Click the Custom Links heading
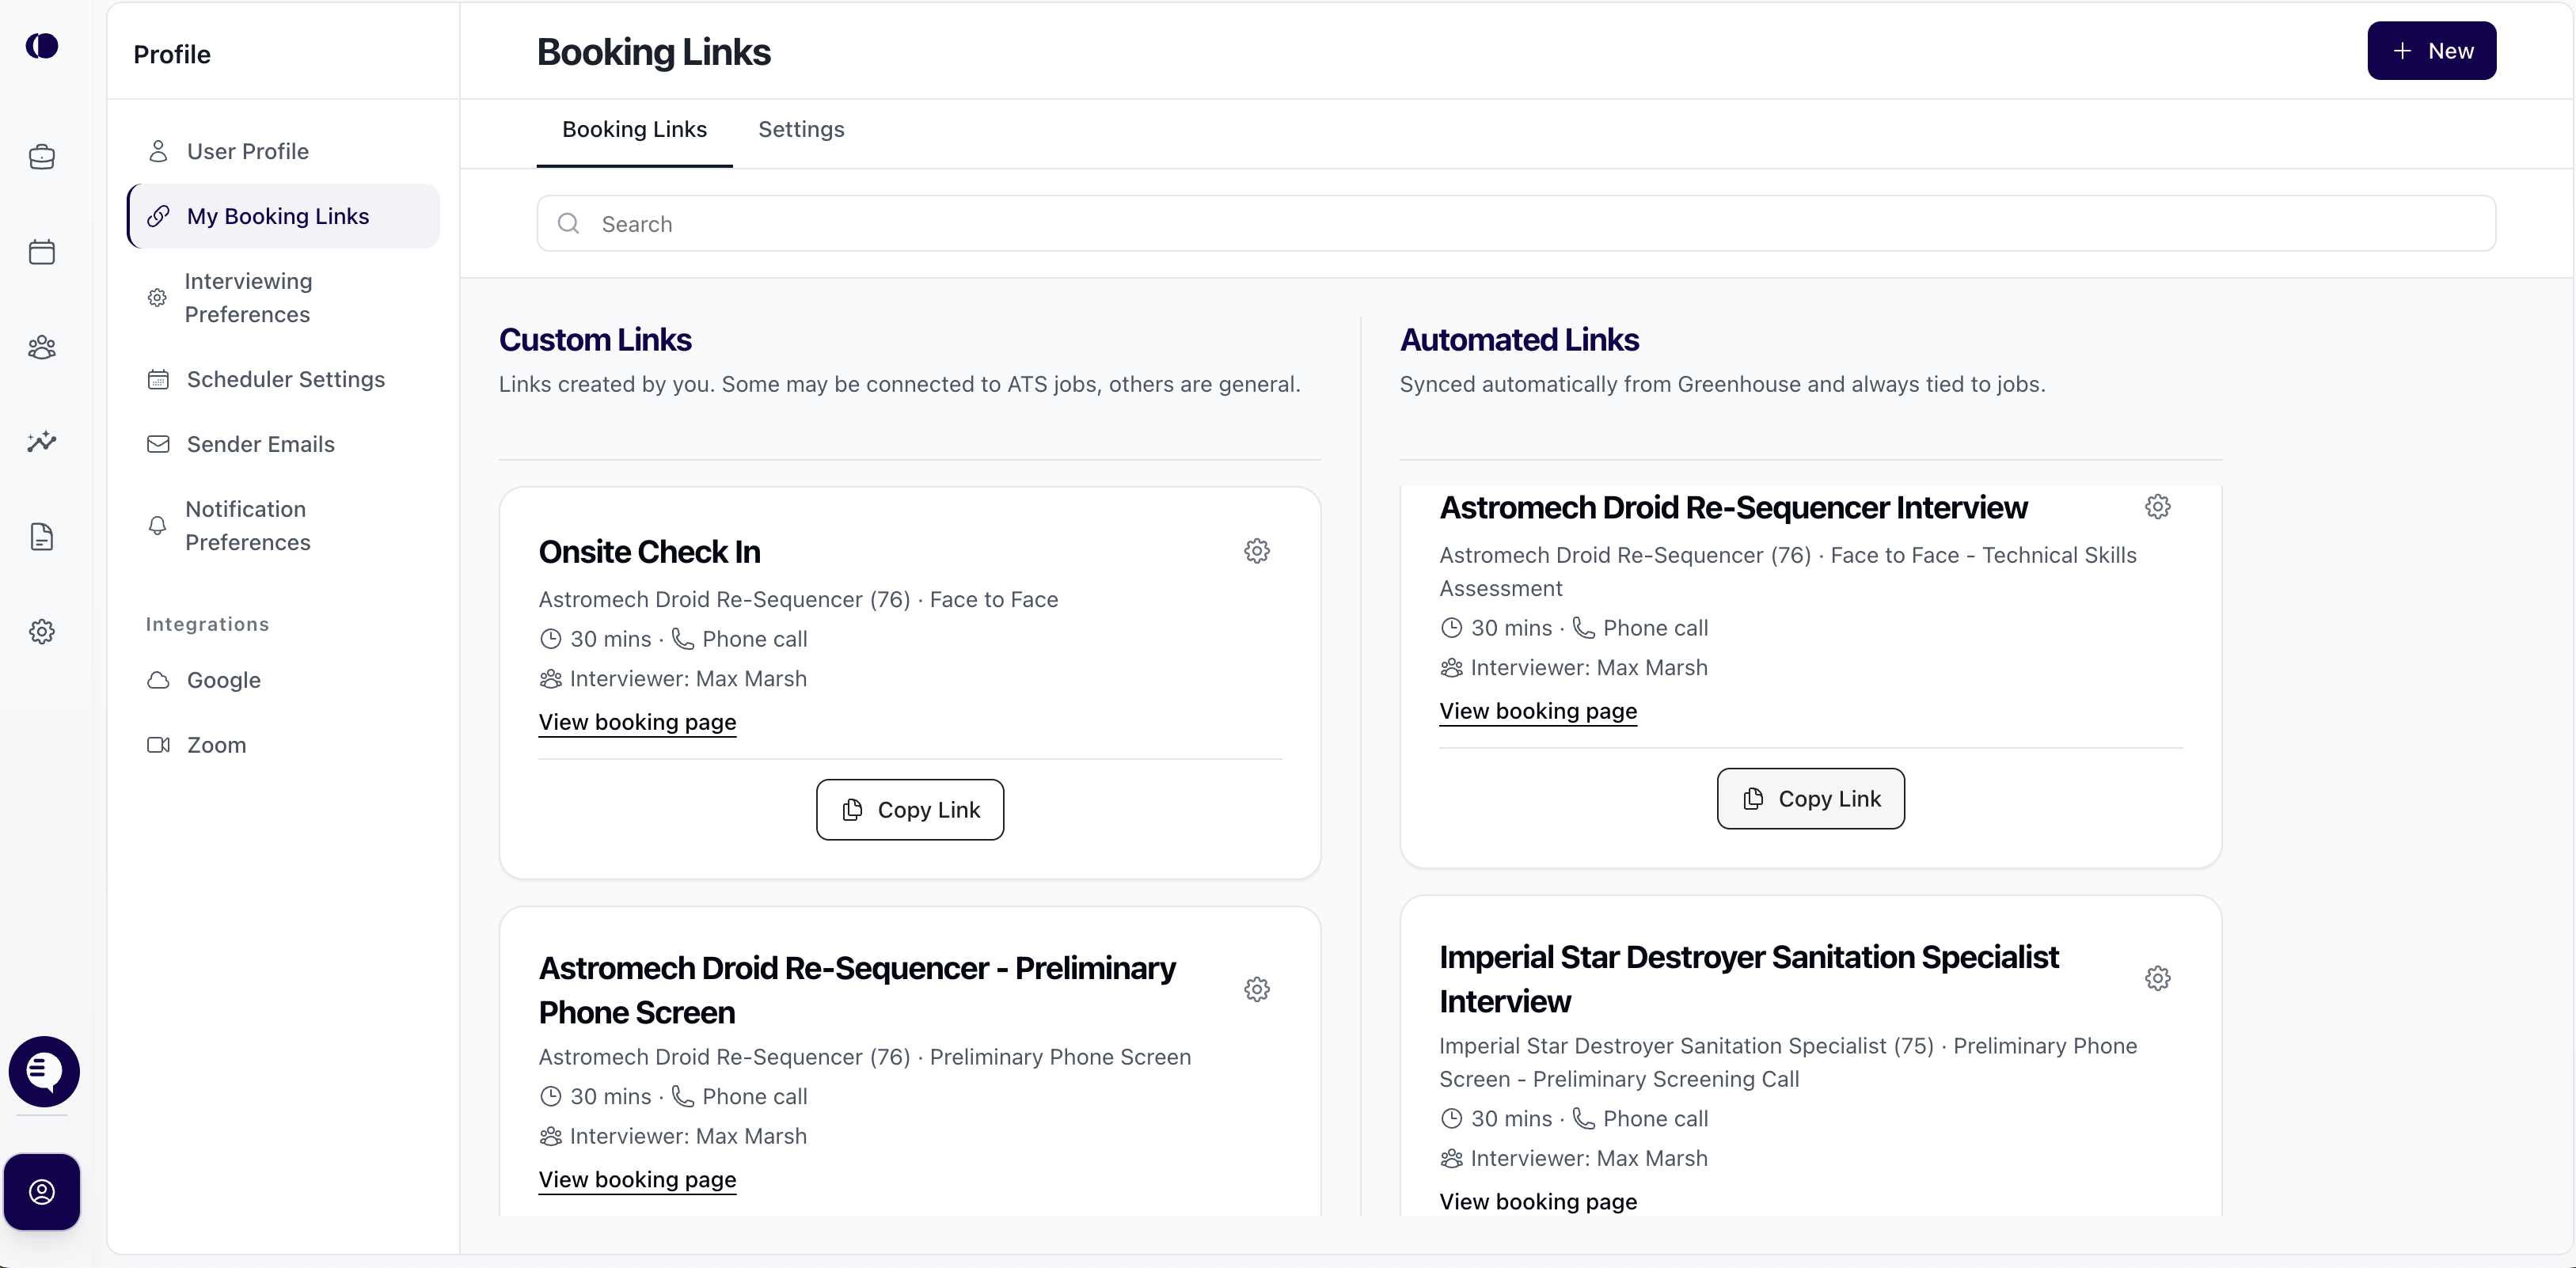Screen dimensions: 2576x1268 click(595, 340)
